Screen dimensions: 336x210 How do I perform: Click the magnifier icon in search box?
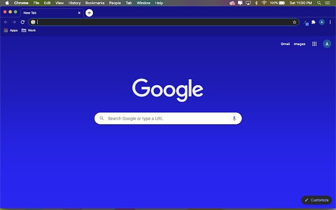tap(102, 118)
